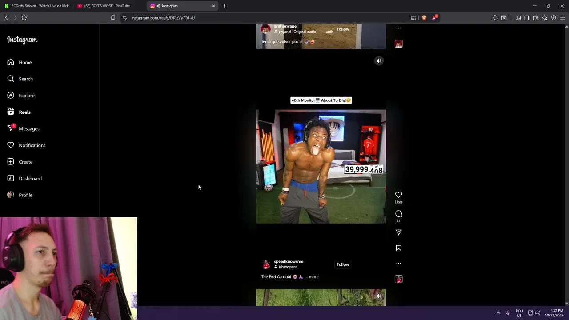Go forward in browser history

(15, 18)
